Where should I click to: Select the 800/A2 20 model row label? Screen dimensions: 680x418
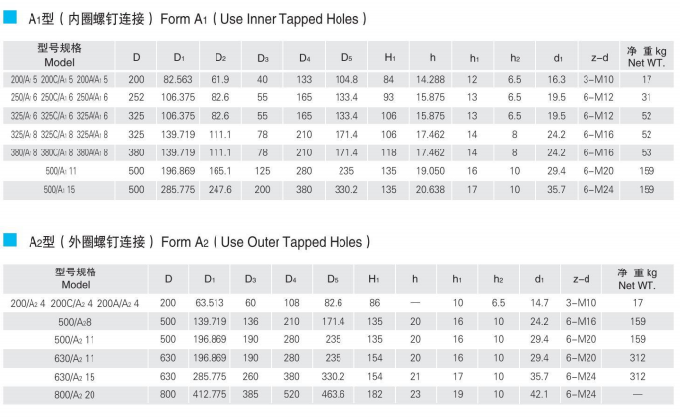pos(75,394)
